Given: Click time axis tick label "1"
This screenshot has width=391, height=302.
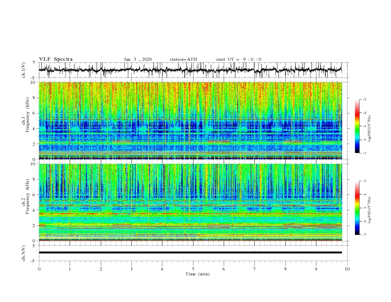Looking at the screenshot, I should (70, 269).
